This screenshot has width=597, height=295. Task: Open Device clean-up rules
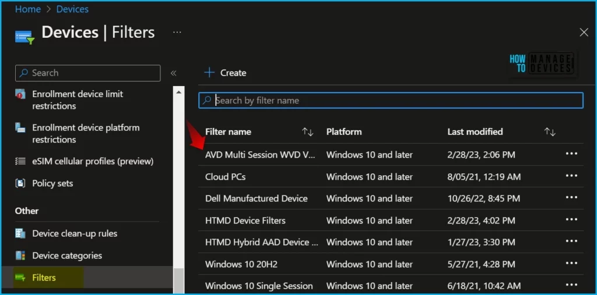[x=75, y=233]
